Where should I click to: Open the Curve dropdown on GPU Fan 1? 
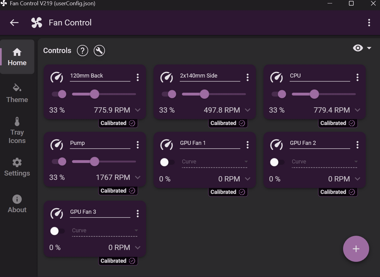215,162
